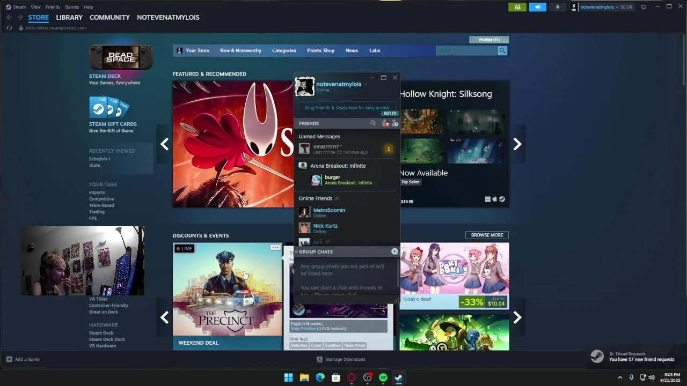
Task: Switch to the LIBRARY tab
Action: tap(69, 18)
